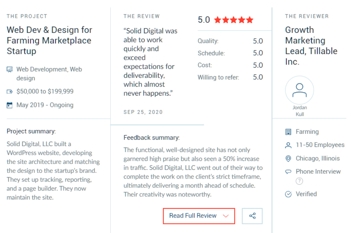The width and height of the screenshot is (351, 233).
Task: Click the red chevron beside Read Full Review
Action: click(x=226, y=216)
